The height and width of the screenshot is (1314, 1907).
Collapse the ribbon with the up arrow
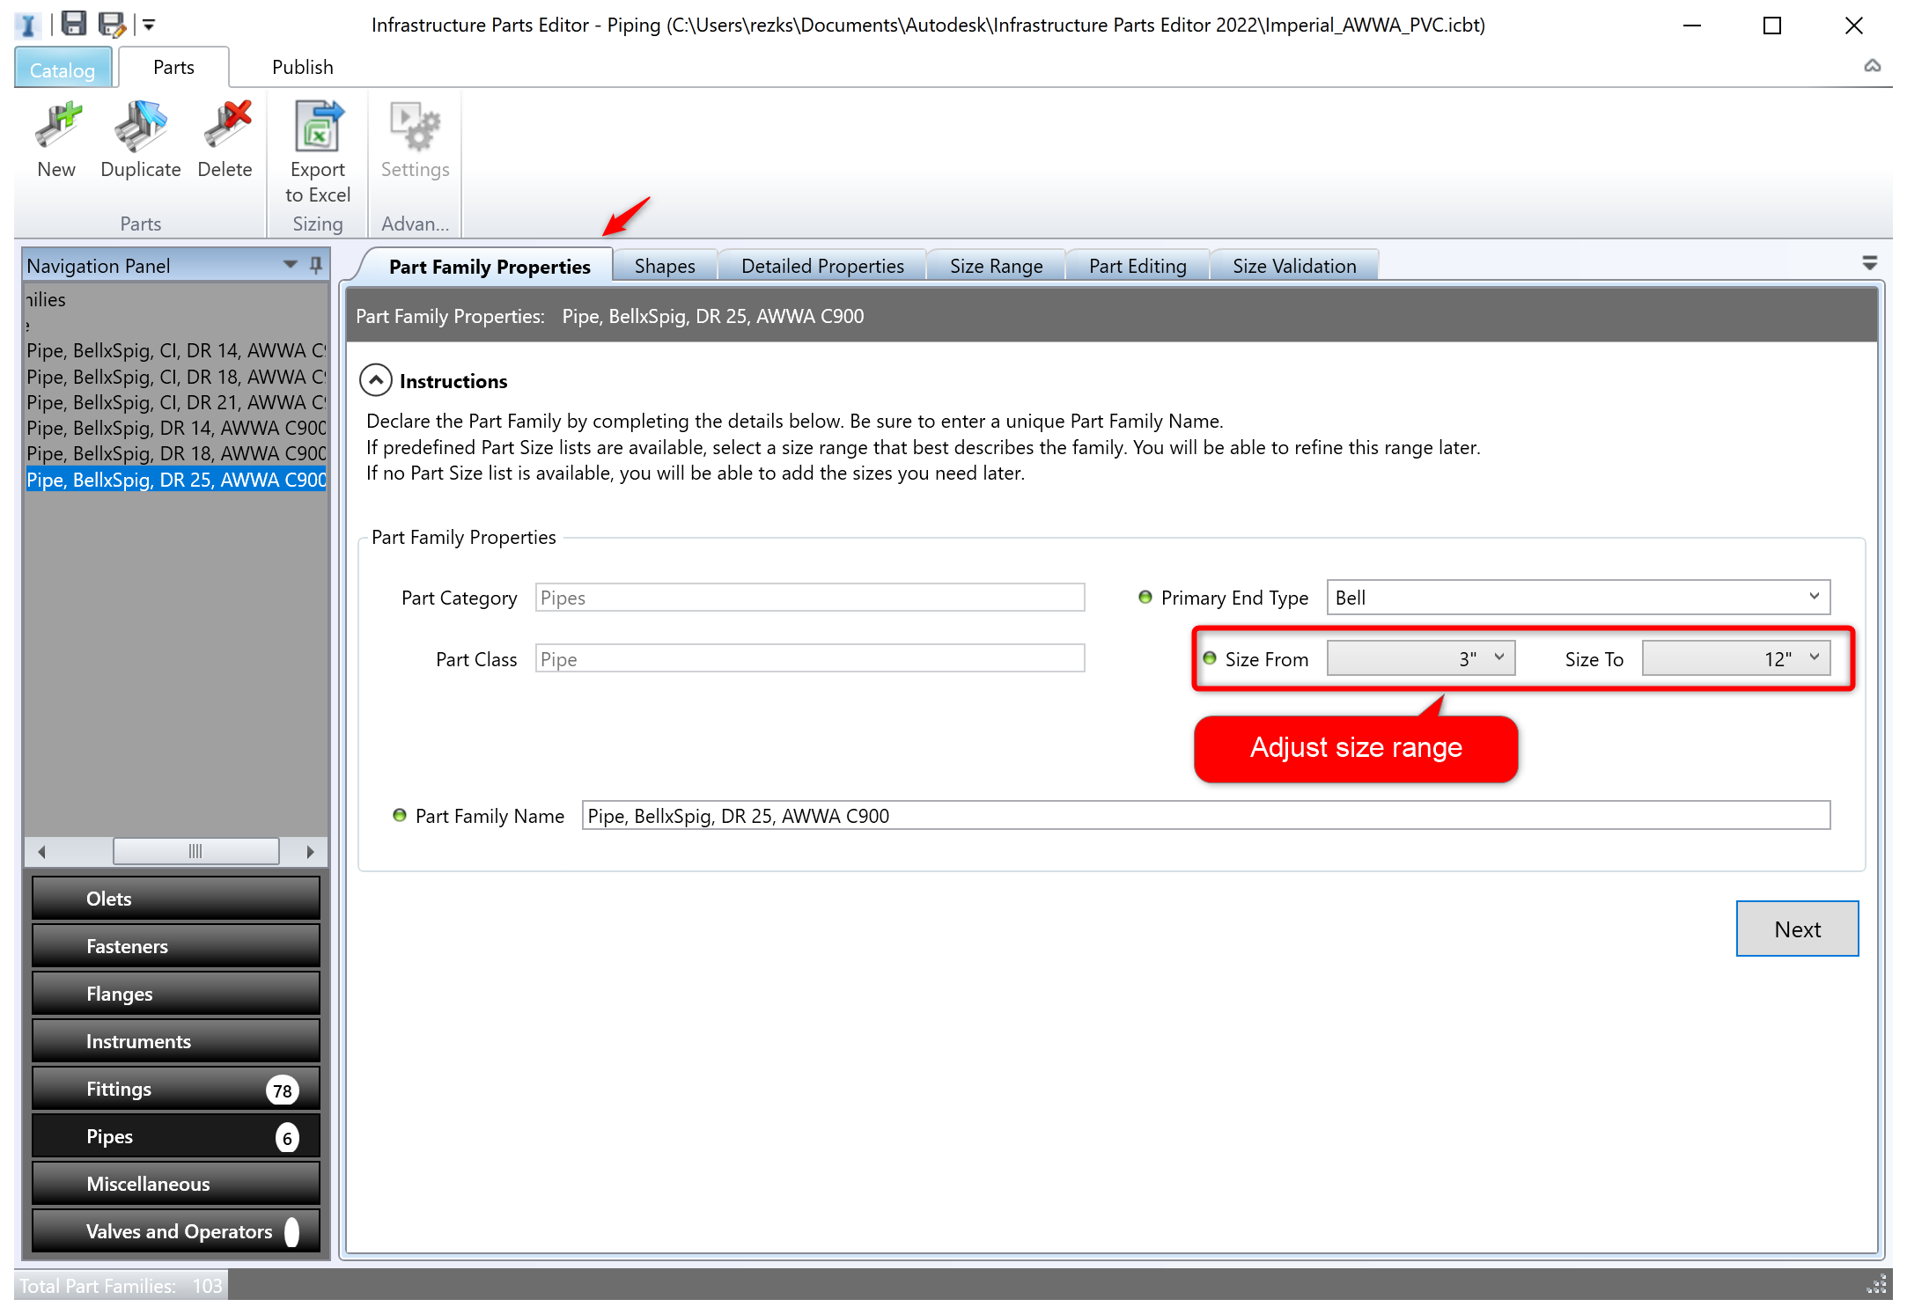pyautogui.click(x=1872, y=66)
